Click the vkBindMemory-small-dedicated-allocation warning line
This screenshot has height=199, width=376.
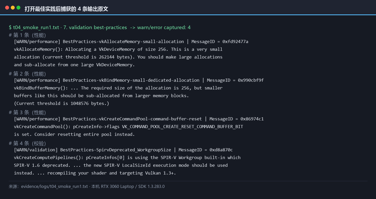click(x=139, y=80)
